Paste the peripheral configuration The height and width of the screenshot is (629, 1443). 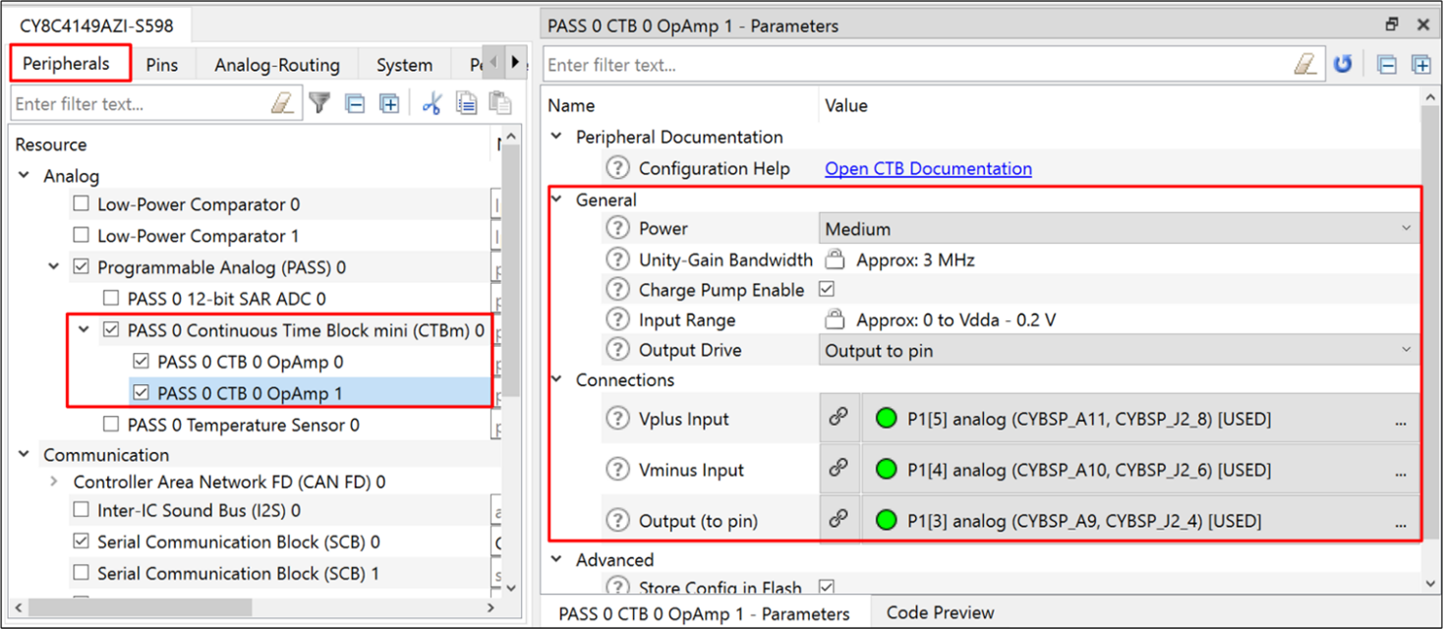[x=500, y=103]
